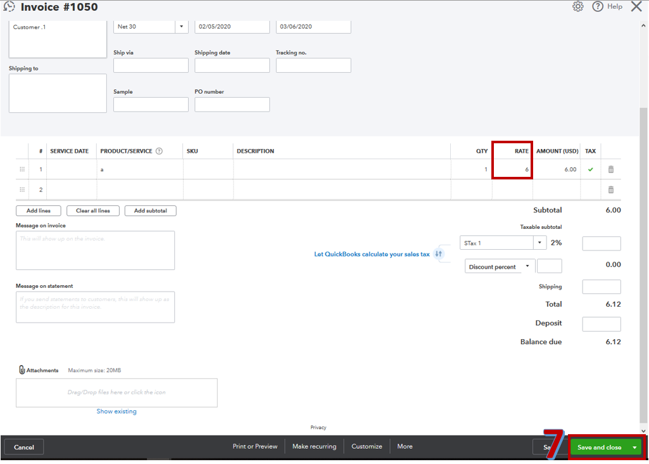649x464 pixels.
Task: Select Make recurring from the bottom bar
Action: [x=314, y=446]
